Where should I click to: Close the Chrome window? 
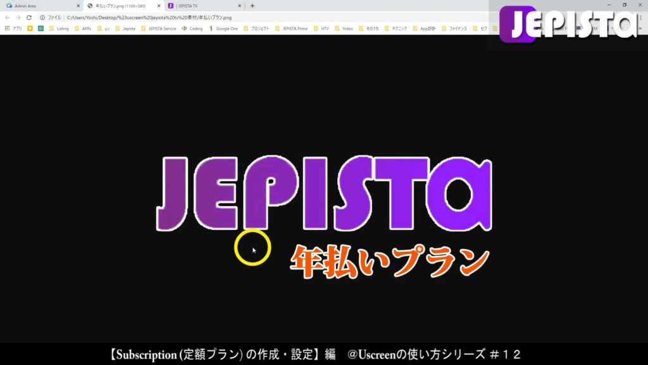tap(640, 5)
